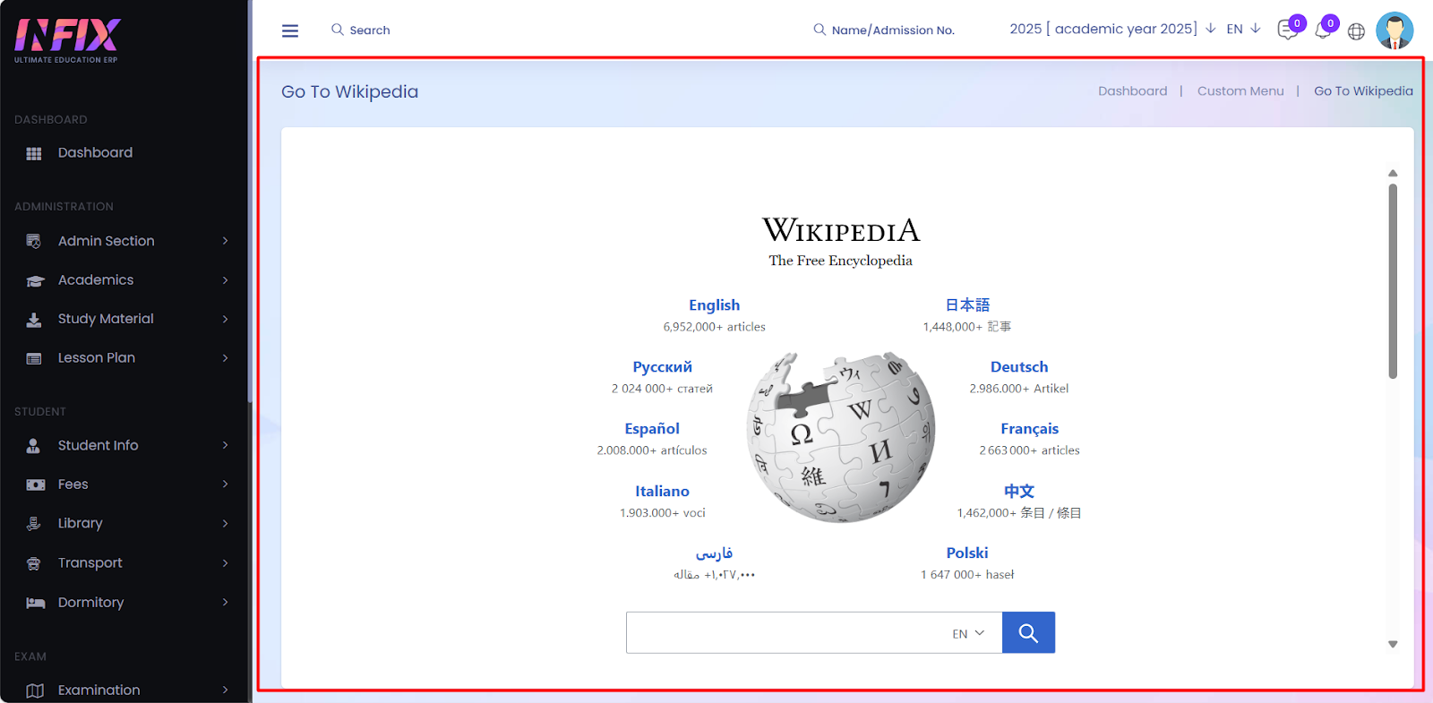This screenshot has width=1433, height=703.
Task: Click the Study Material download icon
Action: [x=34, y=320]
